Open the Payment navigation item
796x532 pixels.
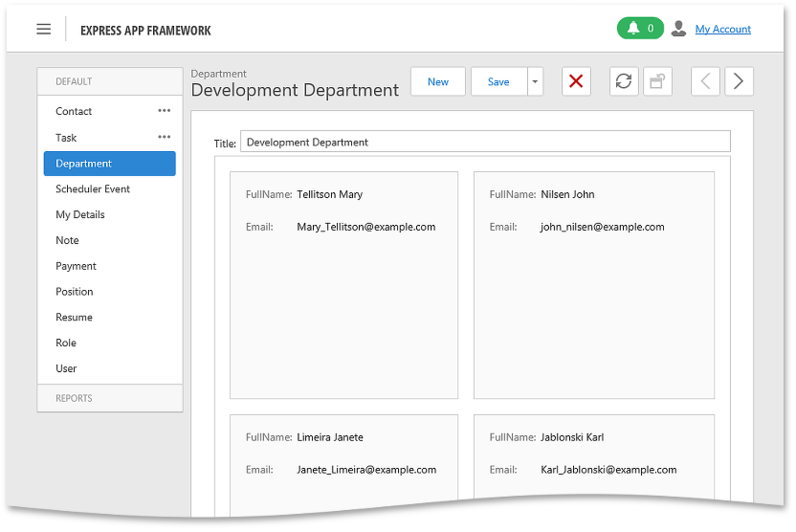76,266
